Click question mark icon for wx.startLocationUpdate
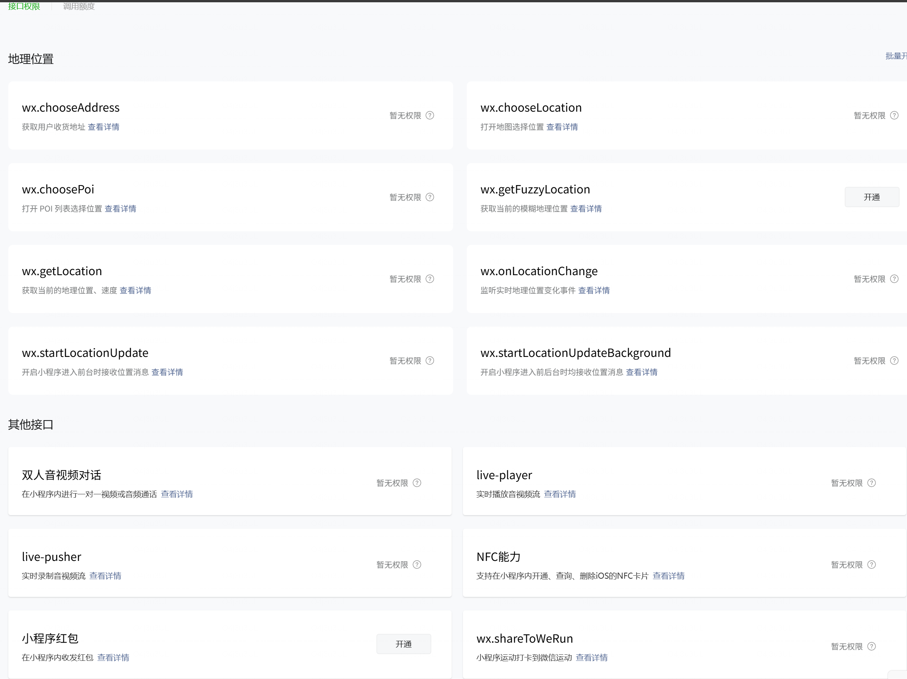This screenshot has height=679, width=907. (x=430, y=360)
